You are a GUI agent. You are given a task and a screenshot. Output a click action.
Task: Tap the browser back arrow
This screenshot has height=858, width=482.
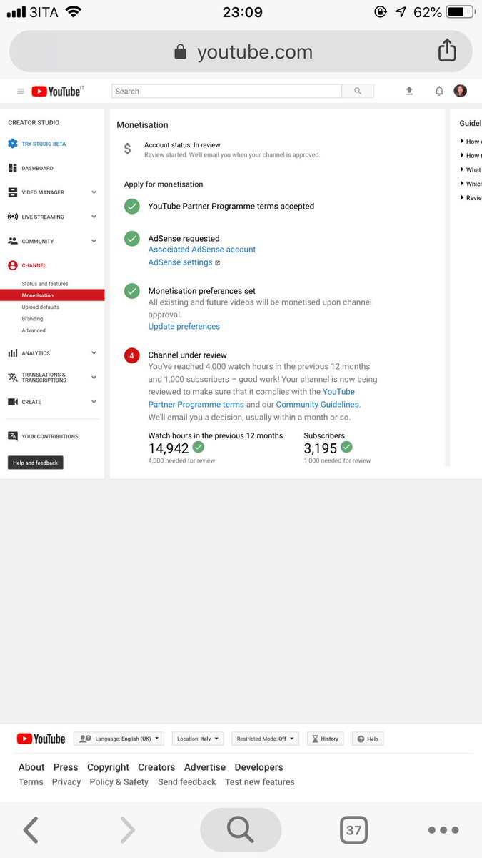coord(30,830)
